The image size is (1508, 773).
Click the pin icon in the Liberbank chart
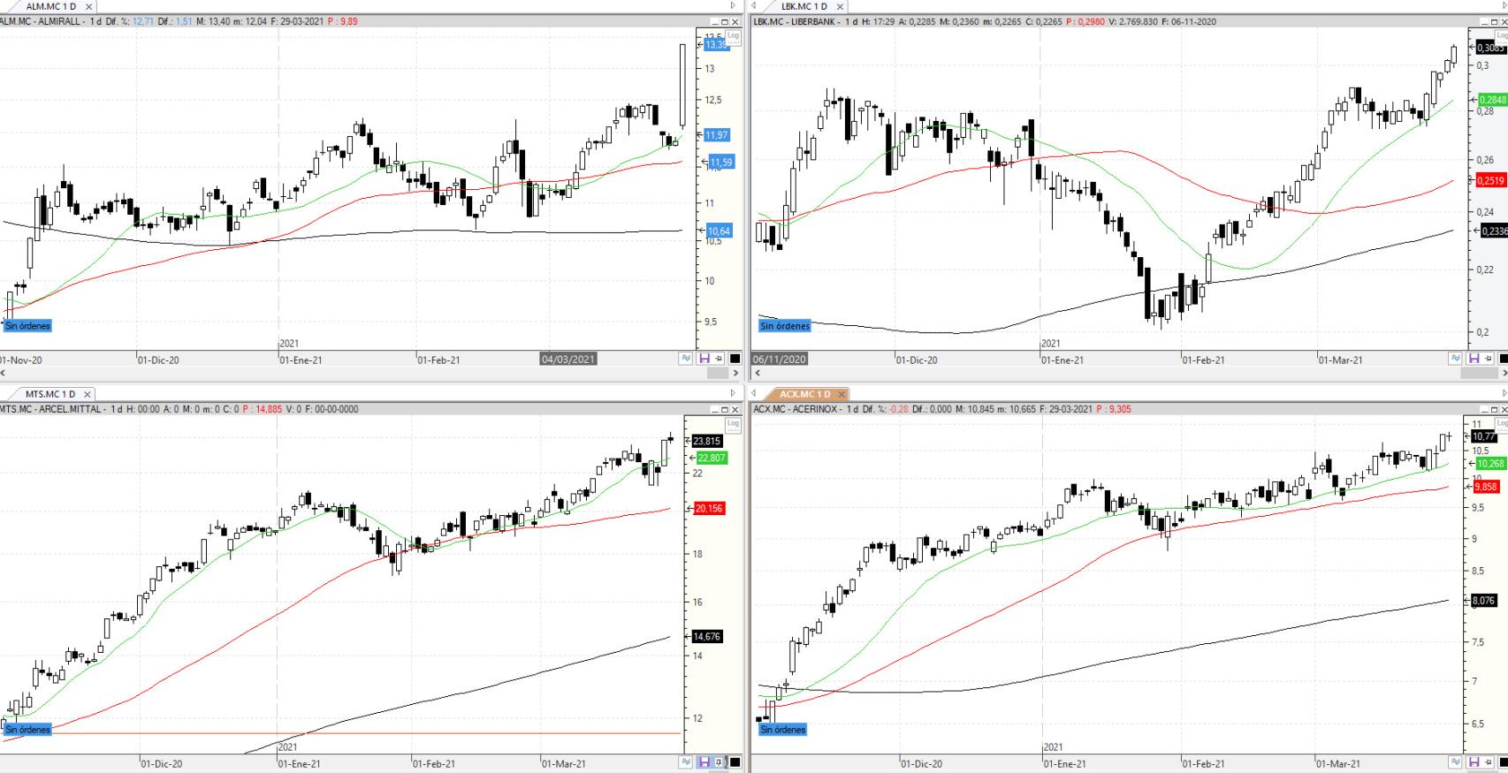pyautogui.click(x=1489, y=359)
